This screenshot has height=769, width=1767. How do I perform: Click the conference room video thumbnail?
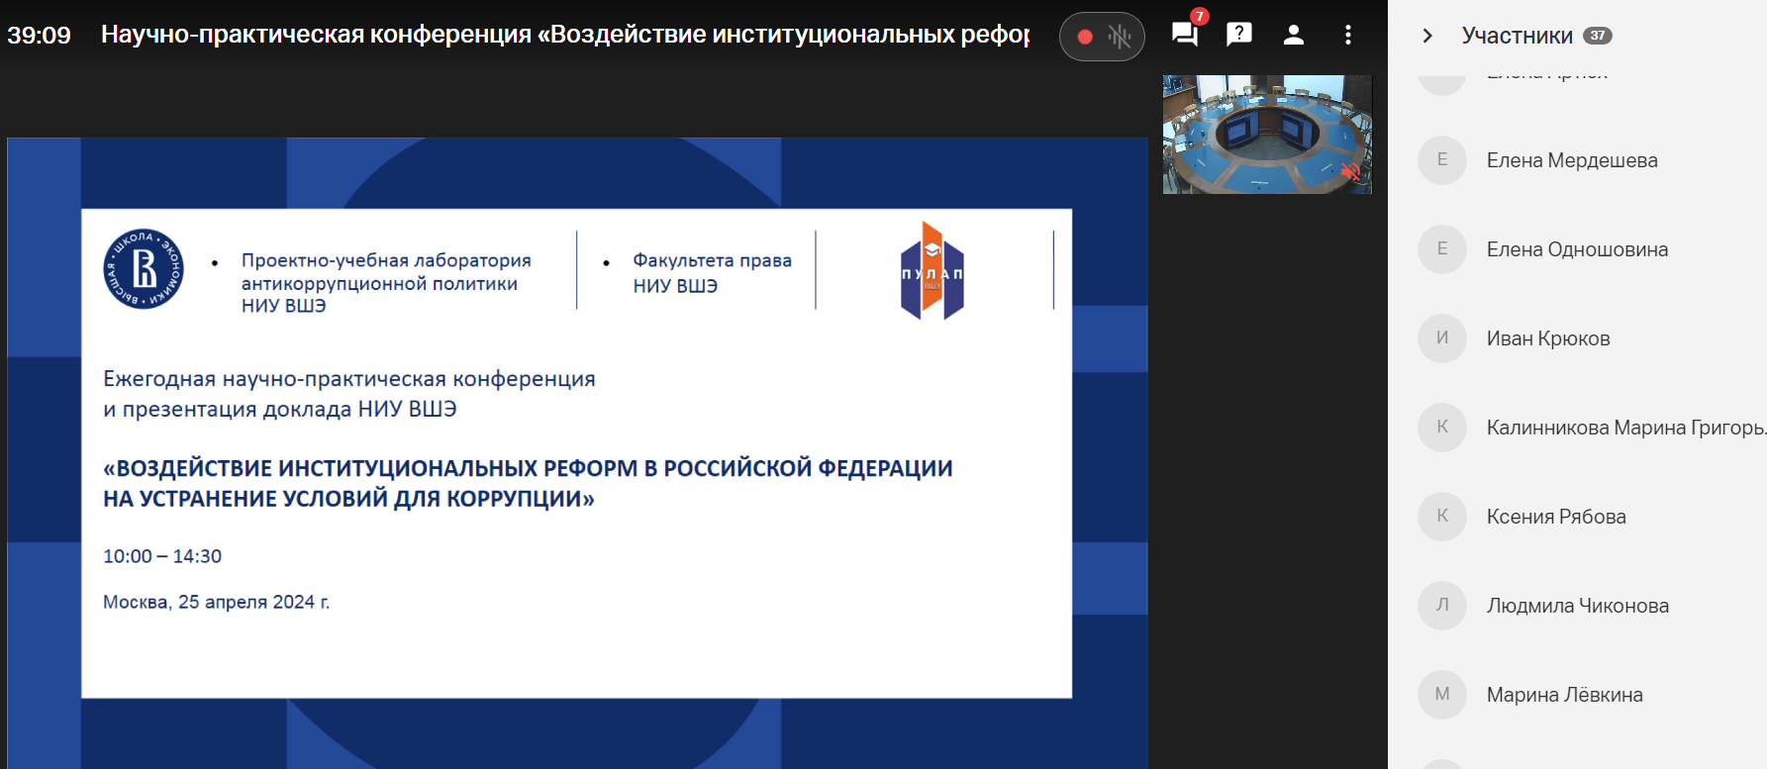(1267, 135)
